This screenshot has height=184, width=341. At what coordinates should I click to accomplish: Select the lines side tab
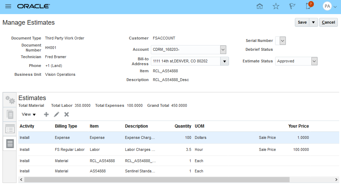pos(10,143)
